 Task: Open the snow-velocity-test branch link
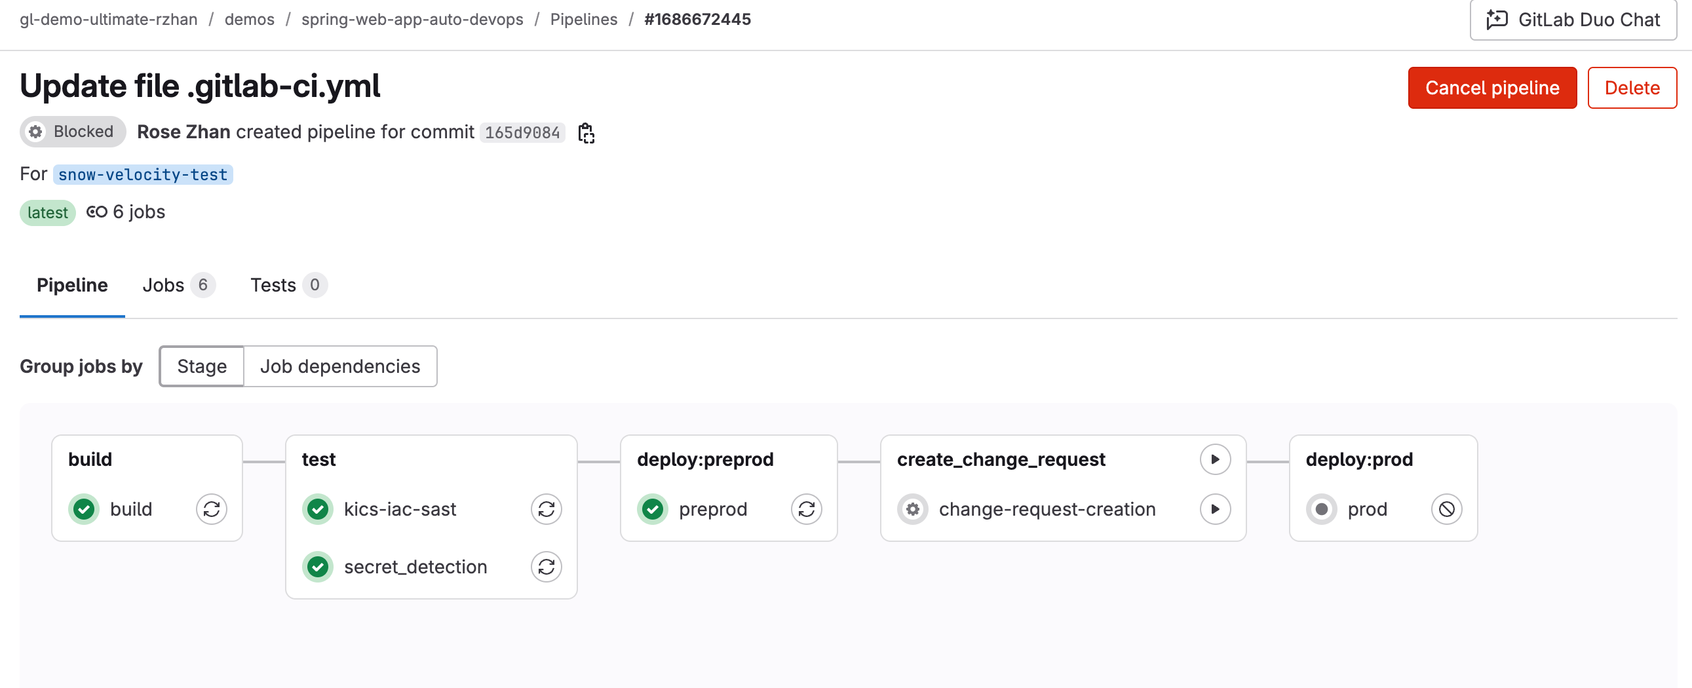143,175
